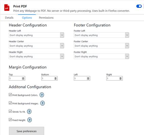Click the Print PDF title text

(x=20, y=6)
